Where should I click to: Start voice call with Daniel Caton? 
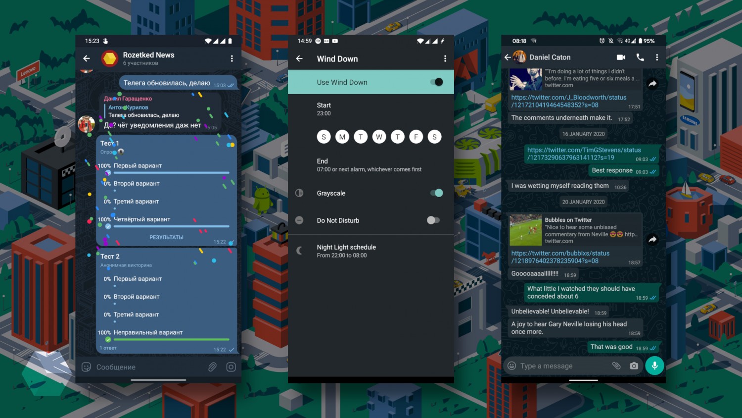tap(640, 57)
